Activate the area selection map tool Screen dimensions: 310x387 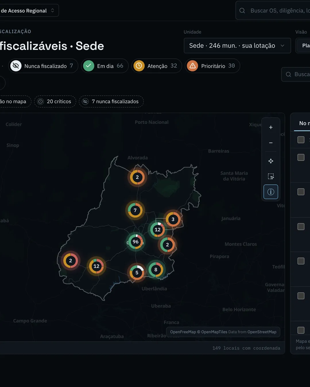tap(271, 176)
